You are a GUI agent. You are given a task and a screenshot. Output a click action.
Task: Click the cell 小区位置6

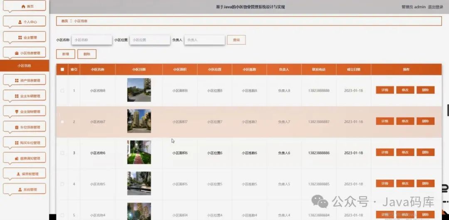click(215, 153)
